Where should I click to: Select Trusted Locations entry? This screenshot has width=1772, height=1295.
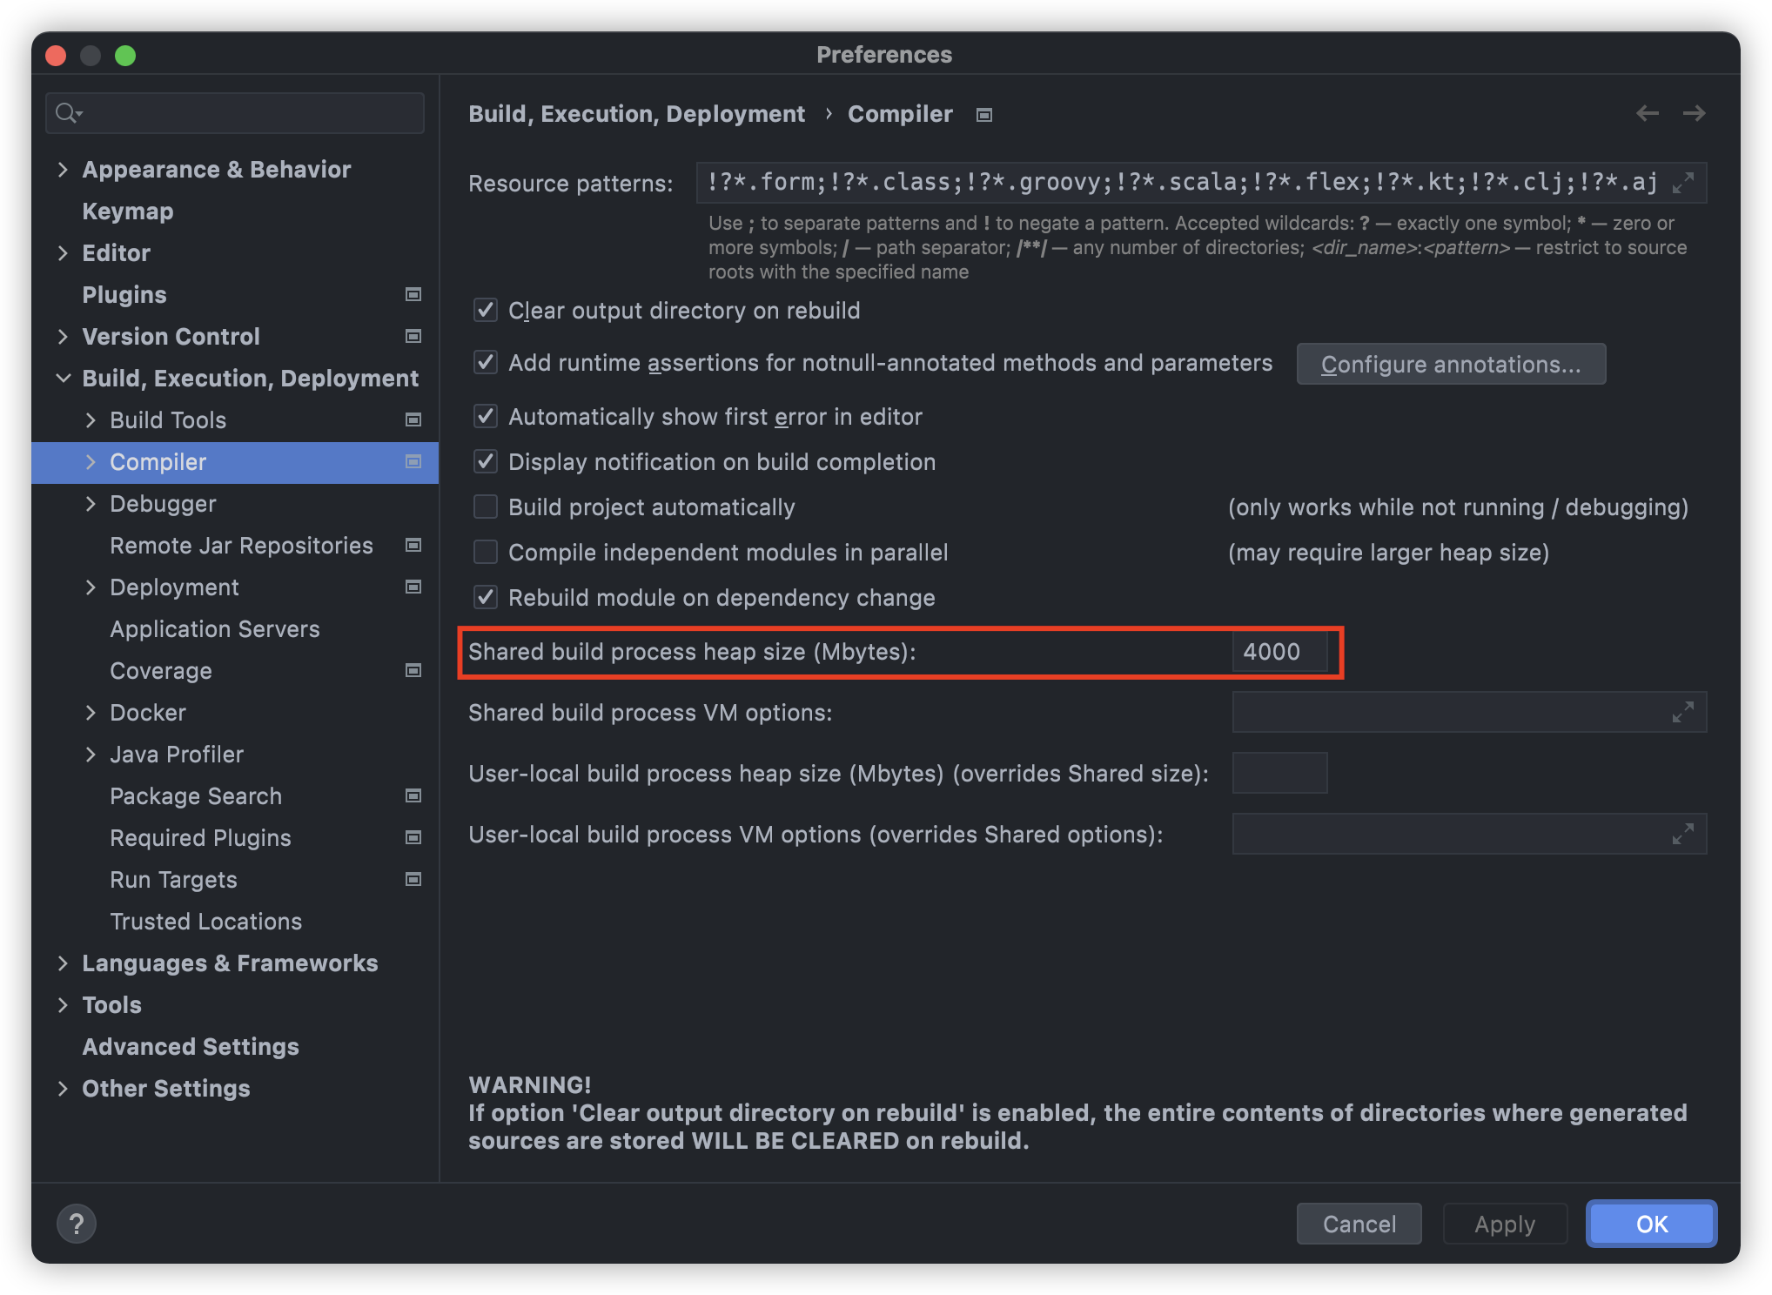206,921
